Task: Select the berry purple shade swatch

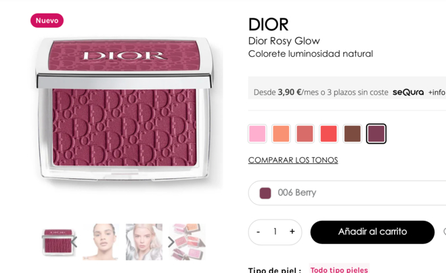Action: pyautogui.click(x=376, y=133)
